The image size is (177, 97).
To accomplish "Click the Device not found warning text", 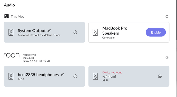I will coord(112,73).
